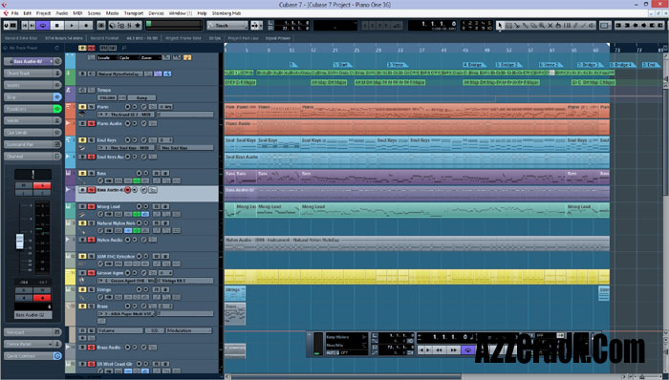
Task: Select the Strings clip in the arrangement
Action: point(235,293)
